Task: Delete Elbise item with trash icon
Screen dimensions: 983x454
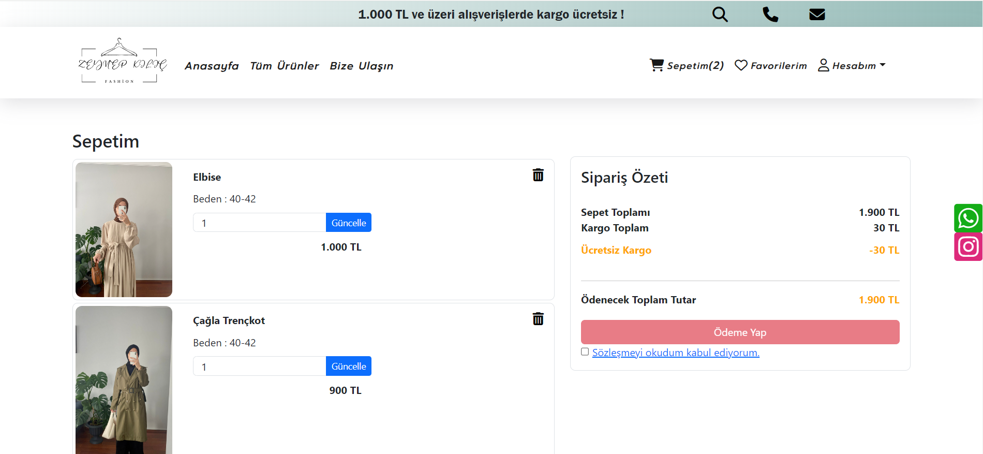Action: (538, 175)
